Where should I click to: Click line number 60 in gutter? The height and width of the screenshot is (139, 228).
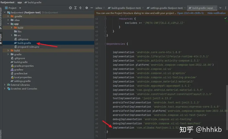[97, 90]
